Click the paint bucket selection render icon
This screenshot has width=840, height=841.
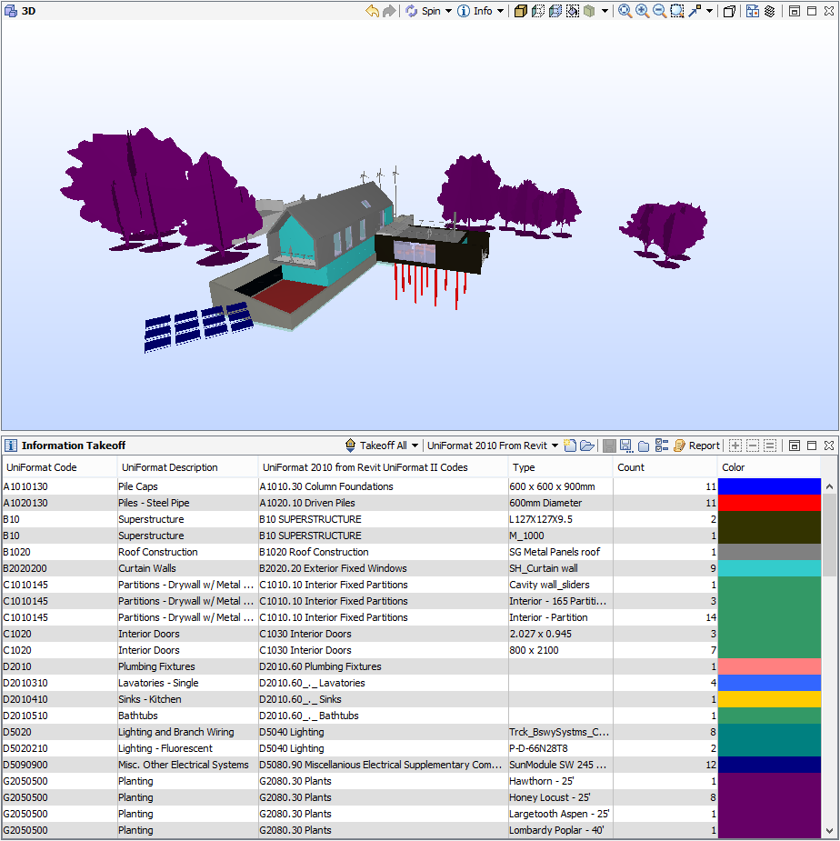tap(573, 11)
